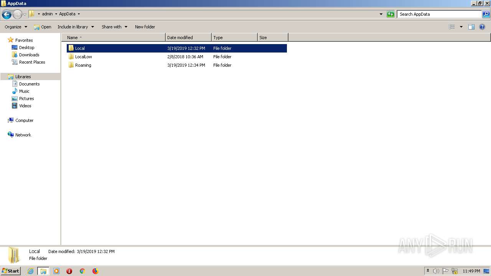Image resolution: width=491 pixels, height=276 pixels.
Task: Expand the arrow after AppData breadcrumb
Action: 79,14
